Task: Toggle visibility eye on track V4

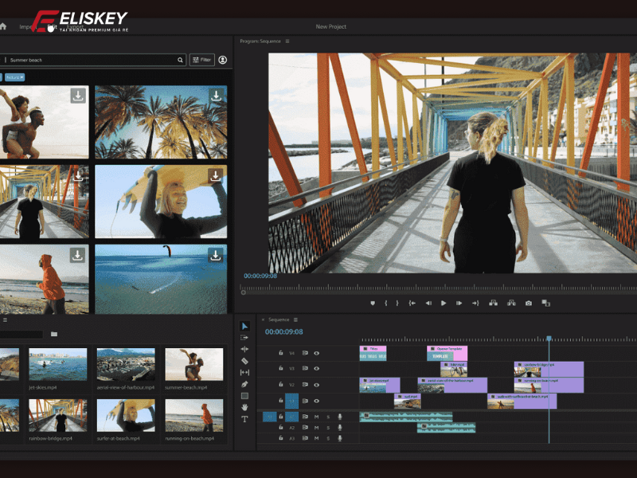Action: 316,352
